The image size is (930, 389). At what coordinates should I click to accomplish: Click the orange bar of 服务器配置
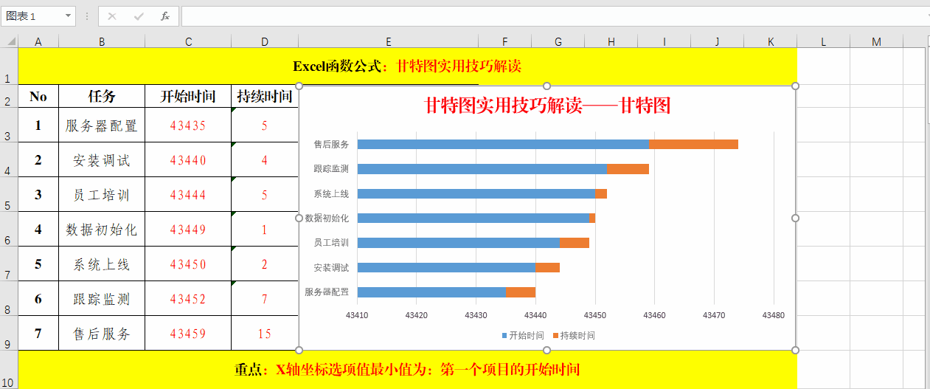(x=521, y=292)
